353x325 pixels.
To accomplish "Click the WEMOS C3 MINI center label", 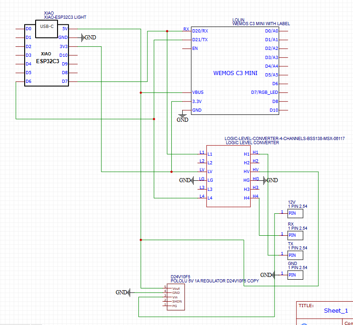I will [x=235, y=73].
